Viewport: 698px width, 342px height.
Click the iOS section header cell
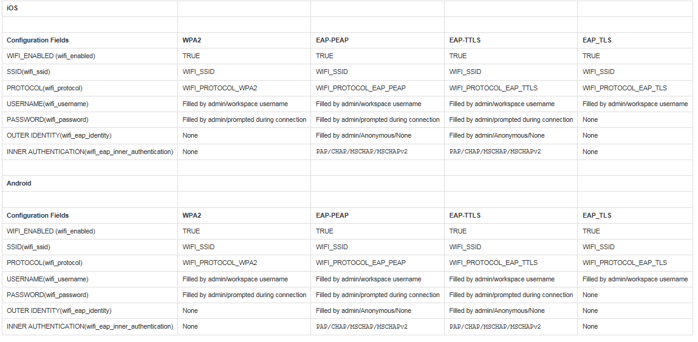point(89,8)
